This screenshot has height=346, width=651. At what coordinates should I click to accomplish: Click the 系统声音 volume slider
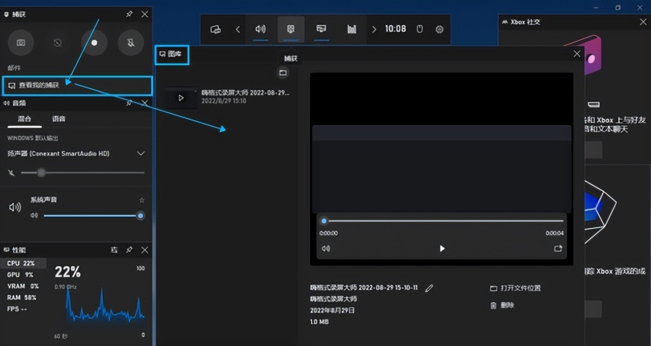[92, 216]
